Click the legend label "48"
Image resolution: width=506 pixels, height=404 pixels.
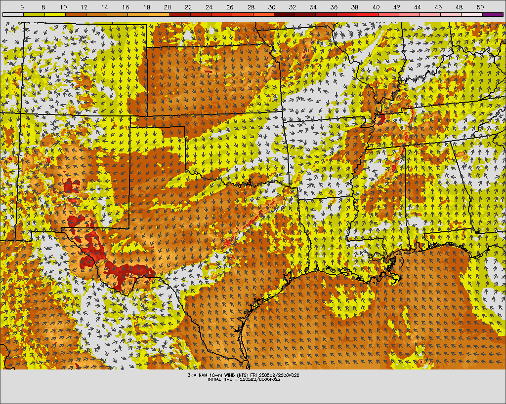459,7
